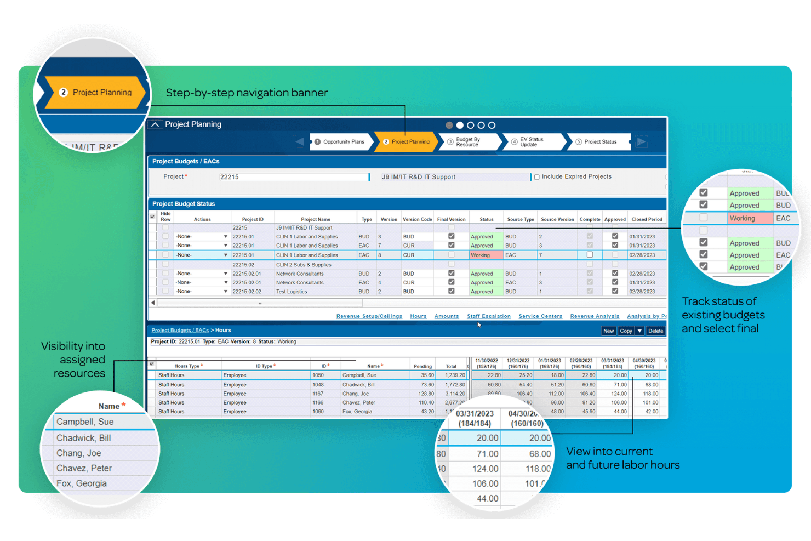Open the Project Status step
Viewport: 811px width, 541px height.
click(x=598, y=141)
